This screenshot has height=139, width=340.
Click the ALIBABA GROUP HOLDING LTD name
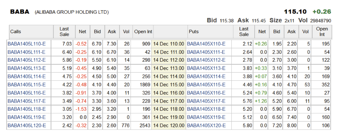(x=72, y=12)
